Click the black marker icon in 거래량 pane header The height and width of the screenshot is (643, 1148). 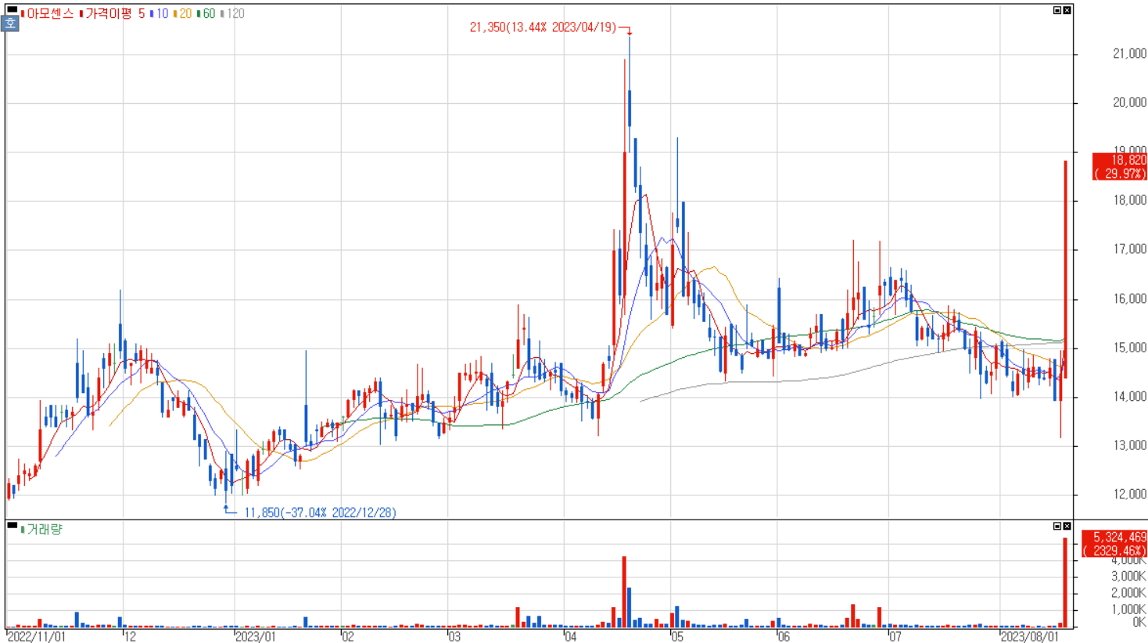12,525
